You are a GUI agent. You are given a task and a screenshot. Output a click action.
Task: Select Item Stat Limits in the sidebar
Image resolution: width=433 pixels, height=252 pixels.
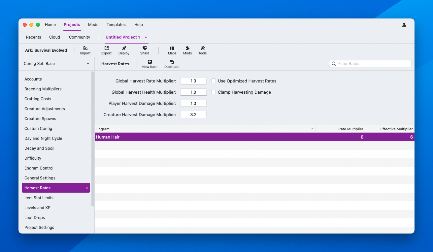coord(56,198)
